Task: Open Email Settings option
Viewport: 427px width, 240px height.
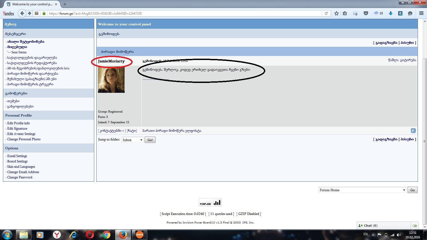Action: (x=17, y=156)
